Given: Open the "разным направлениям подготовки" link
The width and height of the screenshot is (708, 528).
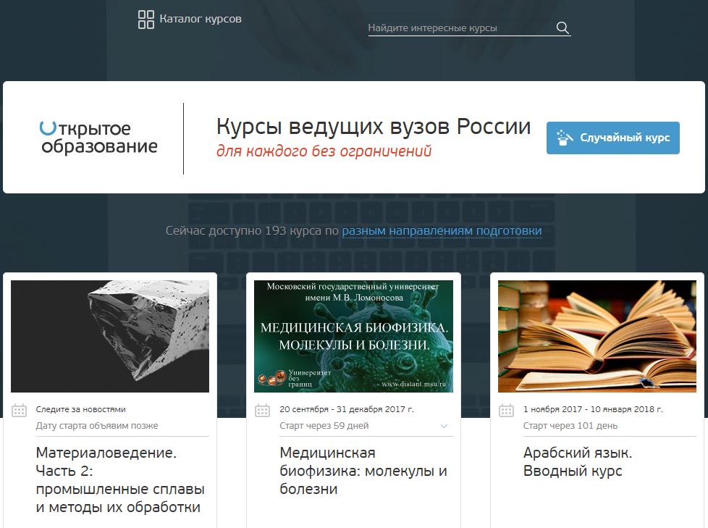Looking at the screenshot, I should click(x=442, y=231).
